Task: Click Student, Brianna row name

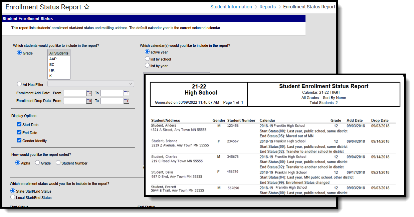Action: 165,141
